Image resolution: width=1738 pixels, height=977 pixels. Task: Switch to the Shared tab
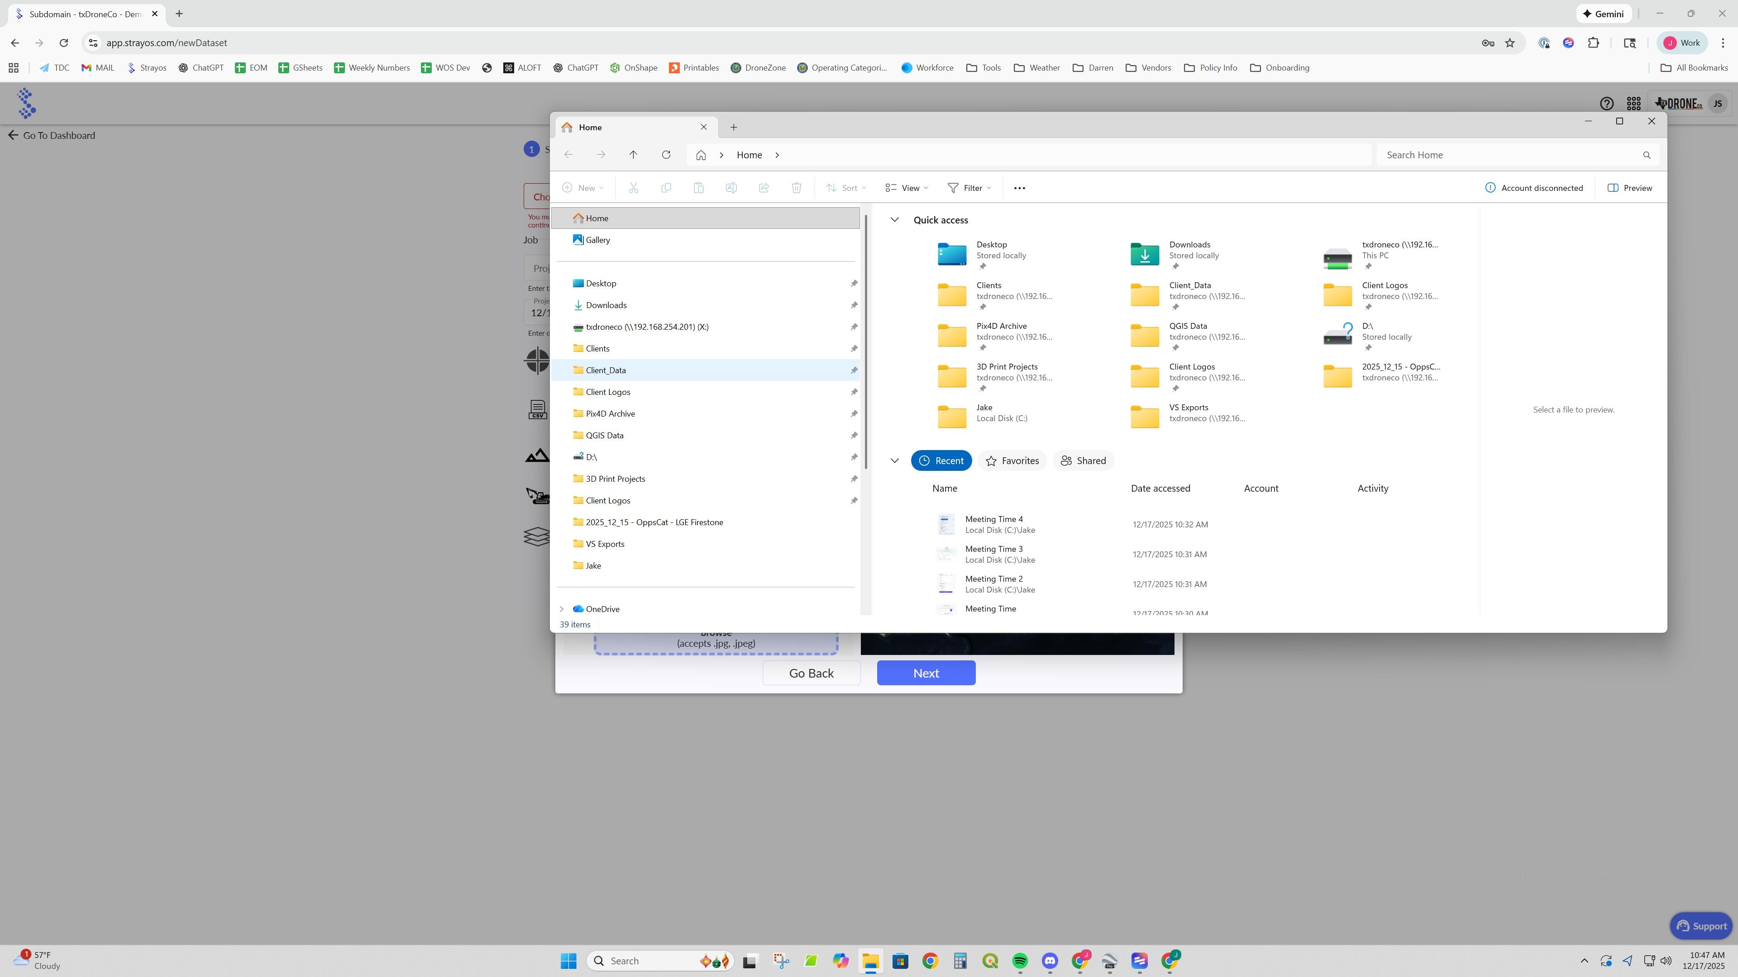(x=1083, y=460)
